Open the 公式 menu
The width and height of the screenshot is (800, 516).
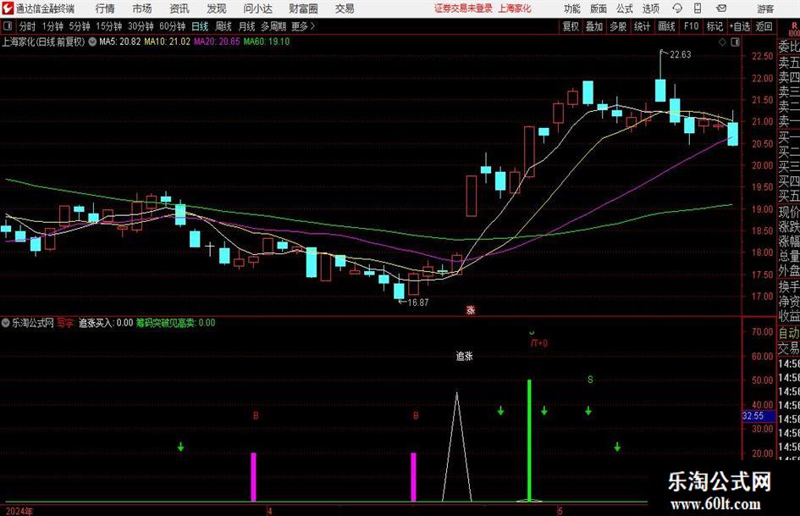(x=625, y=8)
